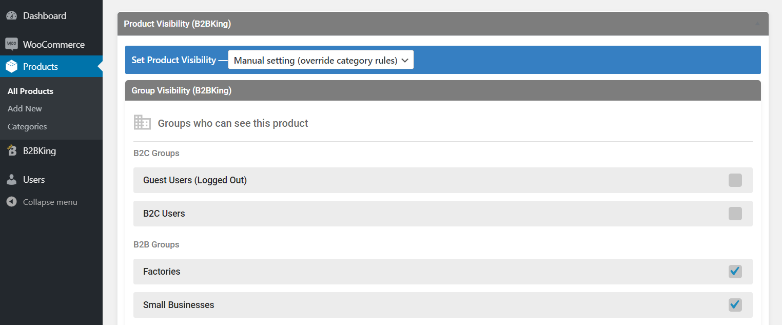Check the B2C Users checkbox

tap(735, 214)
